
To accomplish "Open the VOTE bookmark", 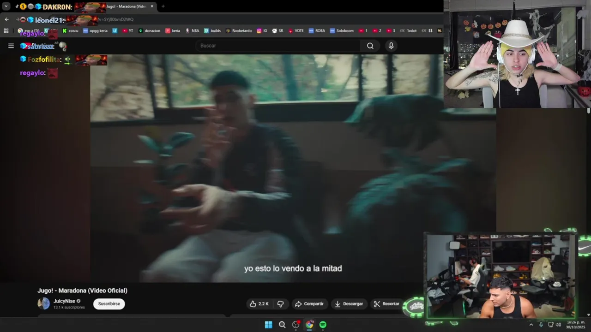I will (296, 31).
